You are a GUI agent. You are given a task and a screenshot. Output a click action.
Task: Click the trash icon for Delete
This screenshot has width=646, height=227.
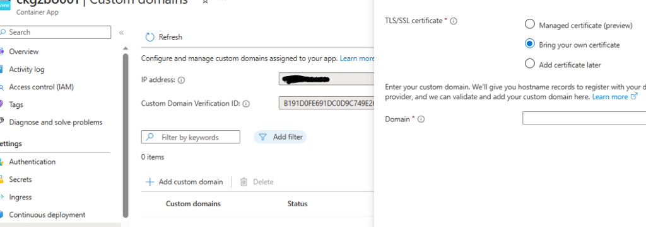click(x=244, y=182)
